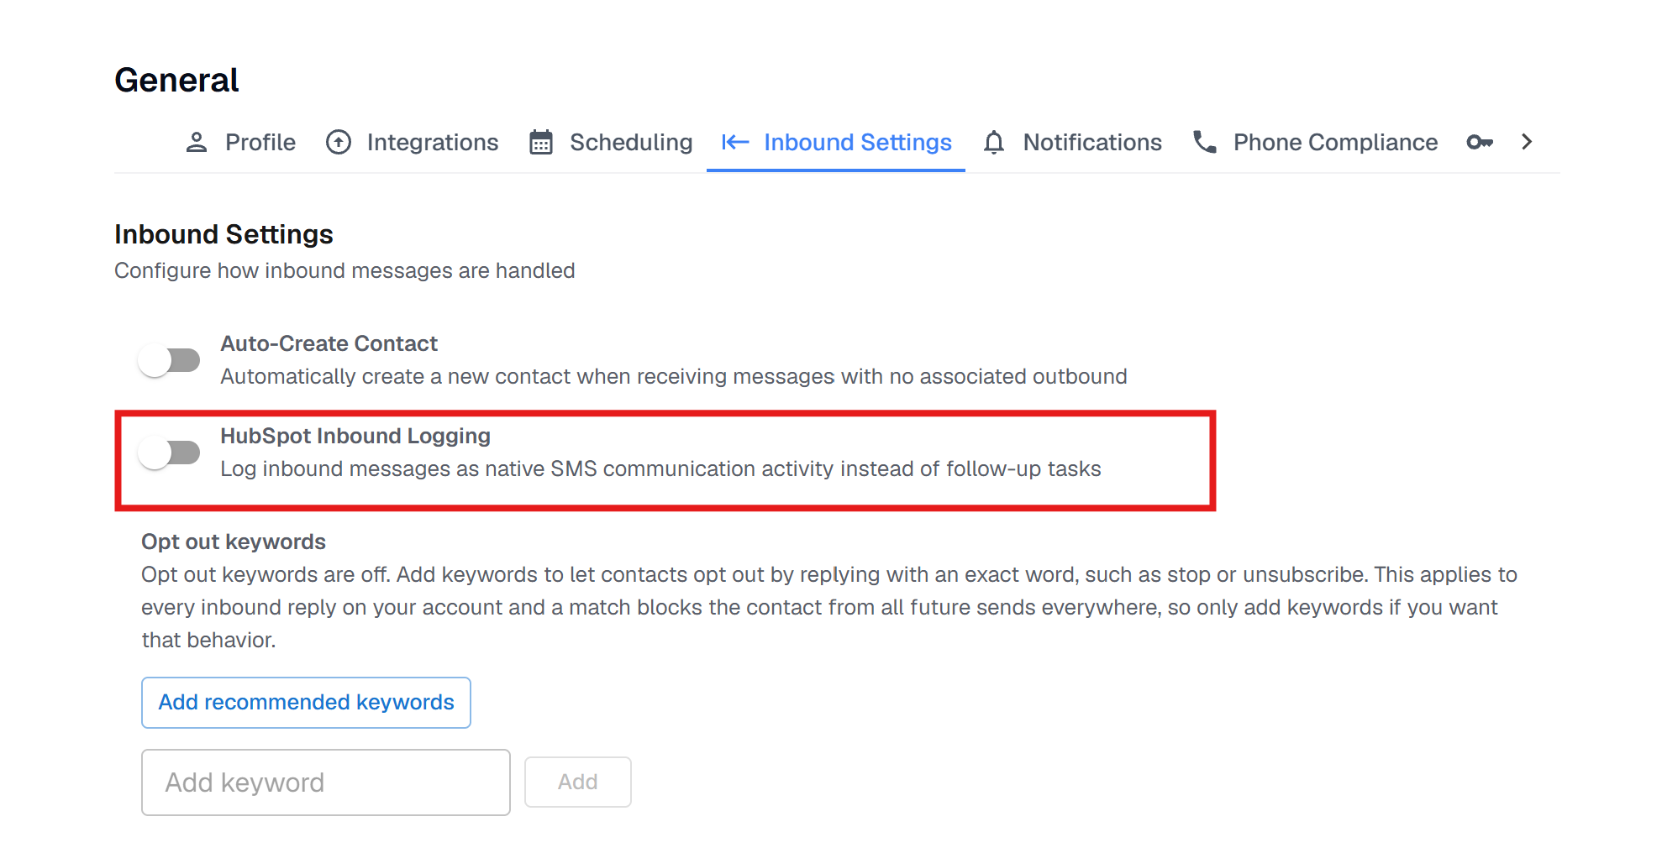
Task: Open the Profile tab
Action: (240, 142)
